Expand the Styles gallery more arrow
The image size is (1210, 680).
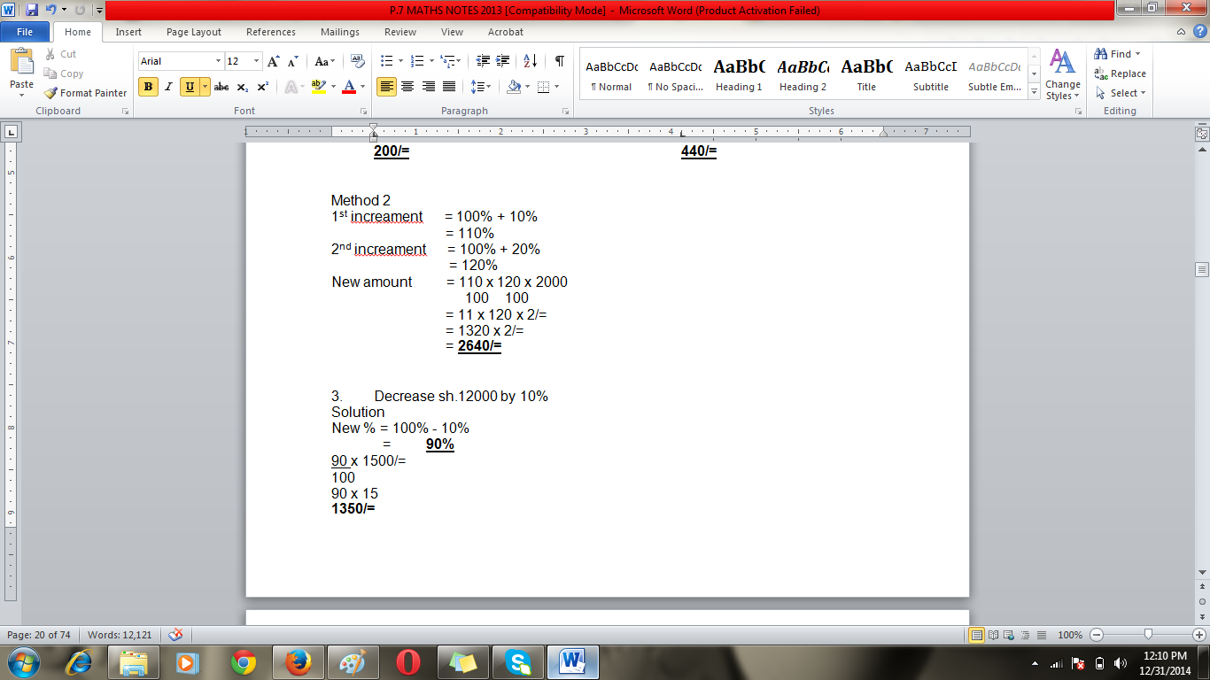(x=1034, y=91)
